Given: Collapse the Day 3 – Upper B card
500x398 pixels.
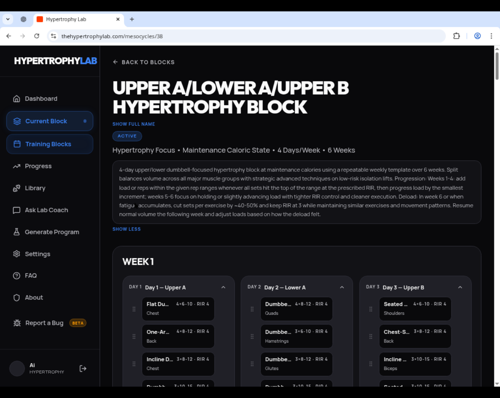Looking at the screenshot, I should point(460,287).
